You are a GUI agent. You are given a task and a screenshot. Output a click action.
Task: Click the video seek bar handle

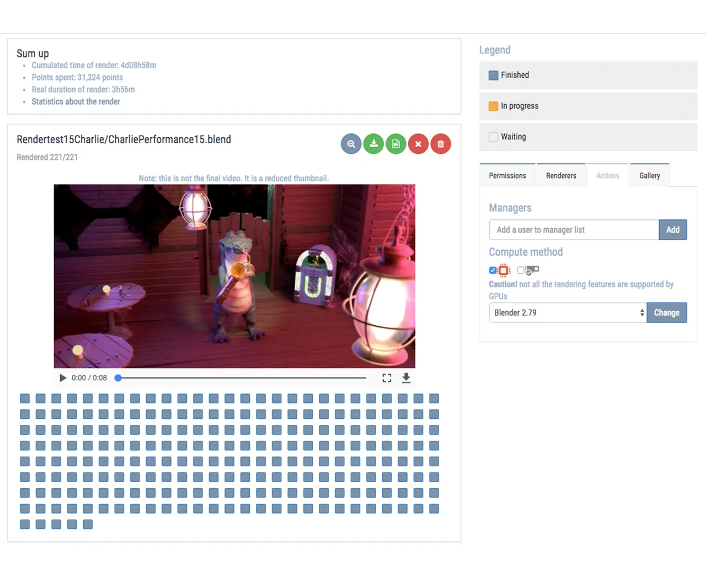click(x=118, y=377)
